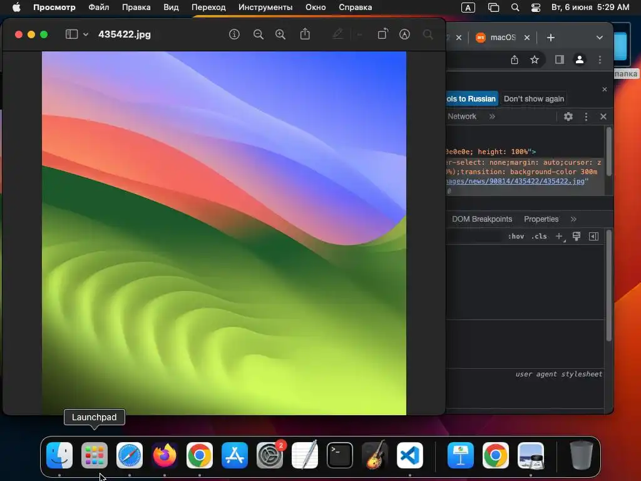The width and height of the screenshot is (641, 481).
Task: Launch Visual Studio Code from the Dock
Action: click(410, 455)
